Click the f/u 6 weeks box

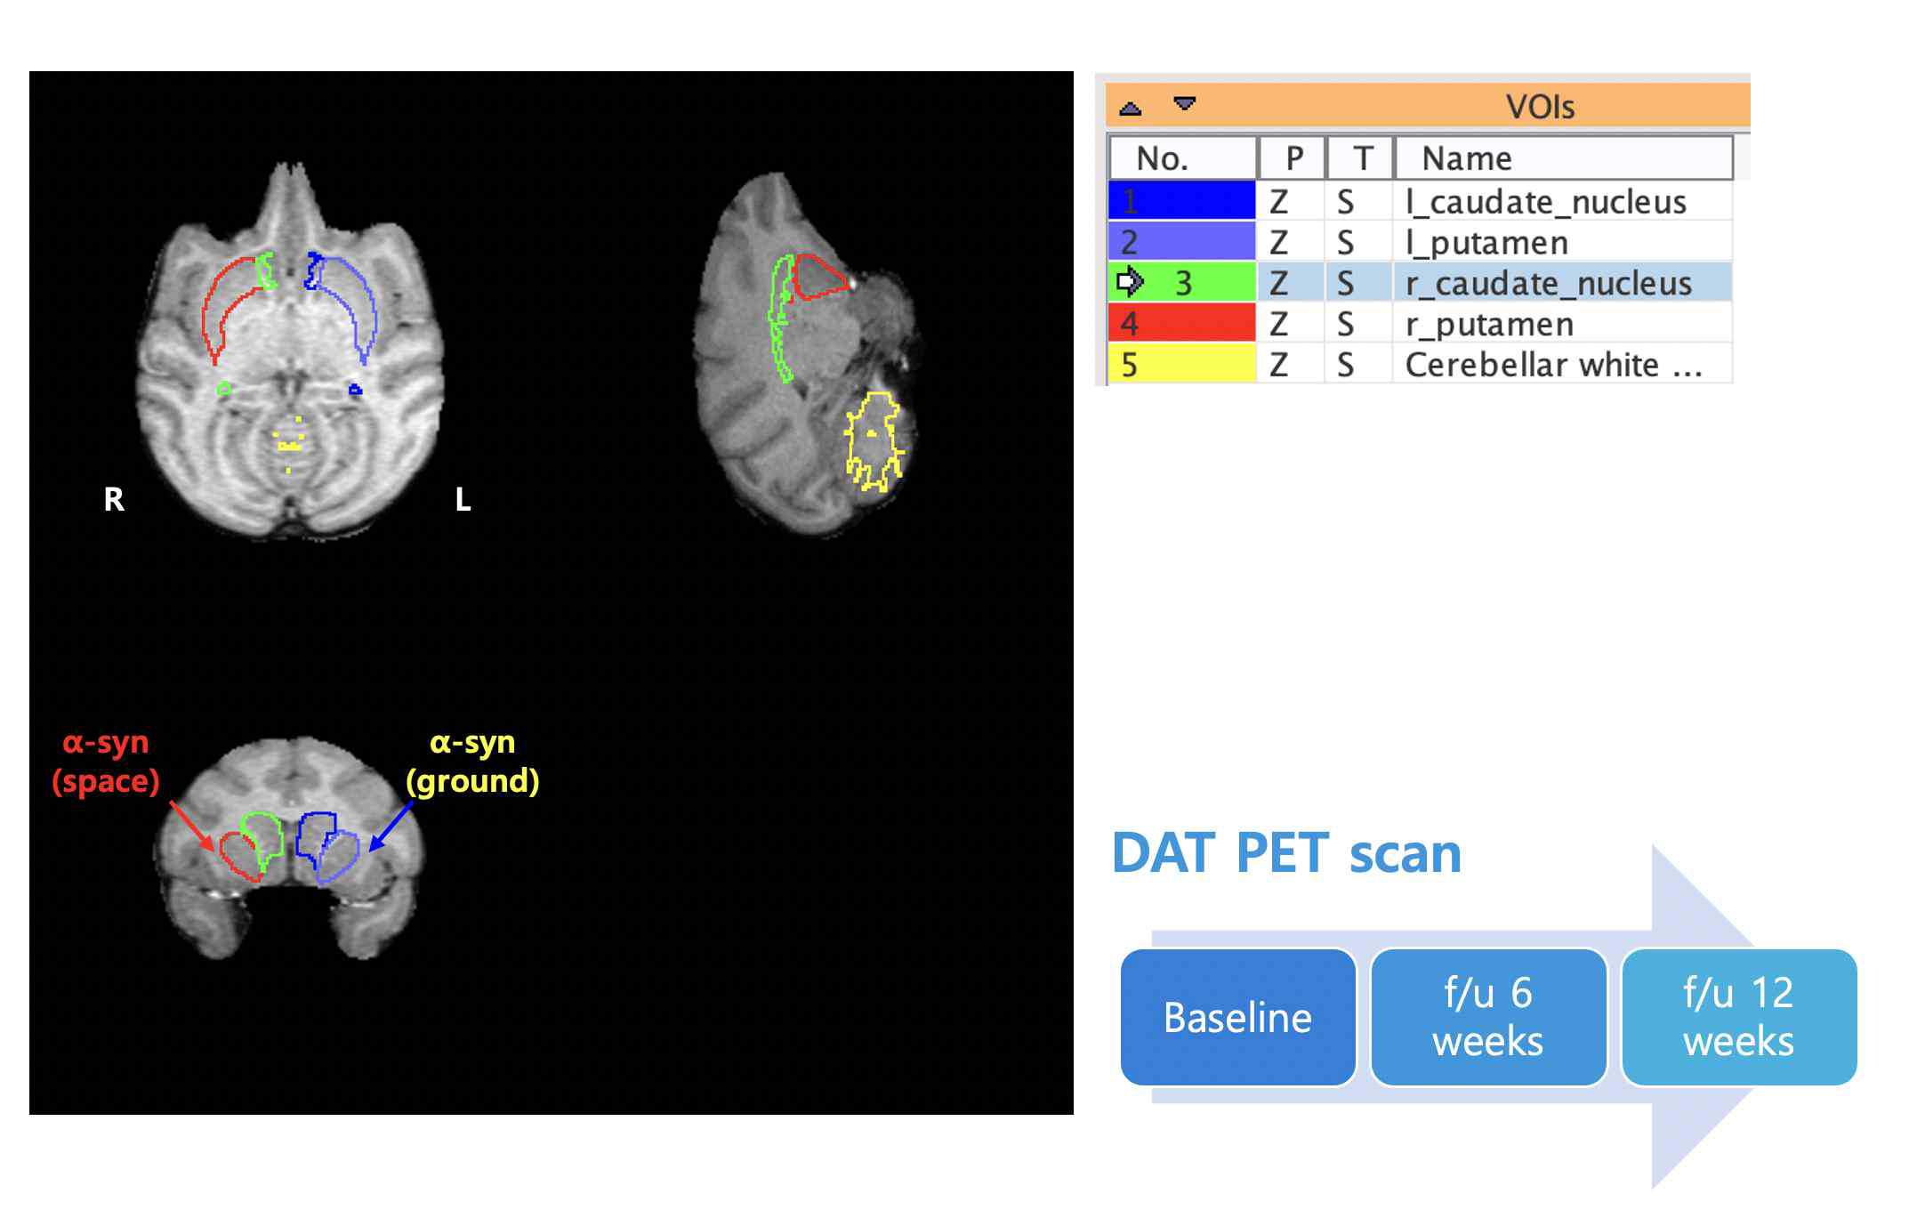point(1488,1017)
